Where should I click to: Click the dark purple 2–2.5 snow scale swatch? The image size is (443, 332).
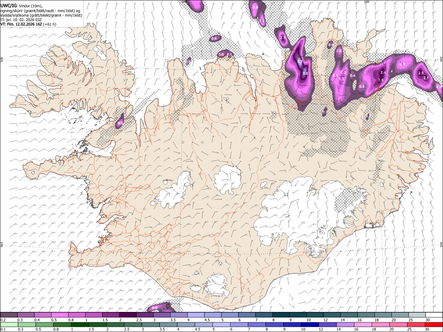coord(127,315)
